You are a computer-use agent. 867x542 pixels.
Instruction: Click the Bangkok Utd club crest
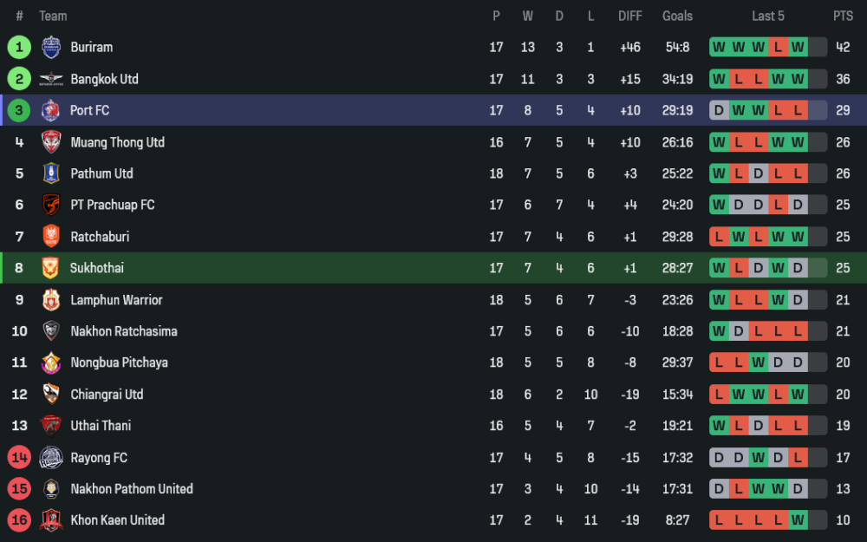pos(51,79)
